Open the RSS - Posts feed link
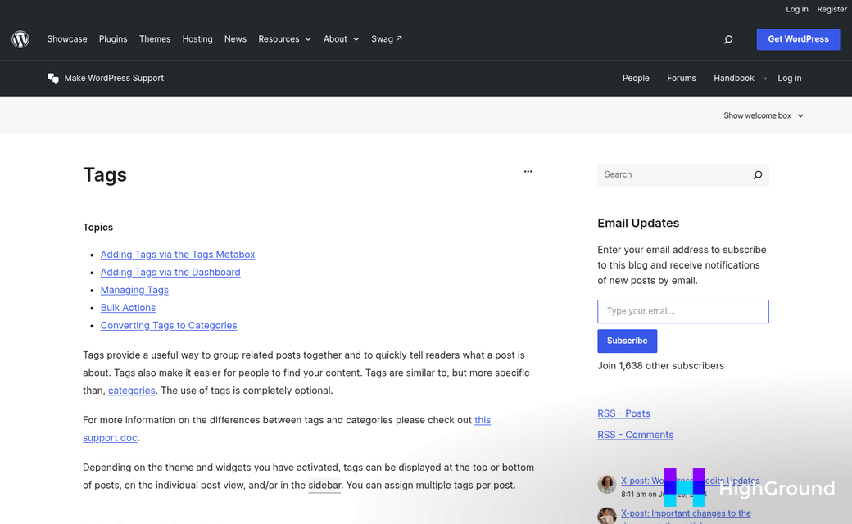 pyautogui.click(x=623, y=413)
